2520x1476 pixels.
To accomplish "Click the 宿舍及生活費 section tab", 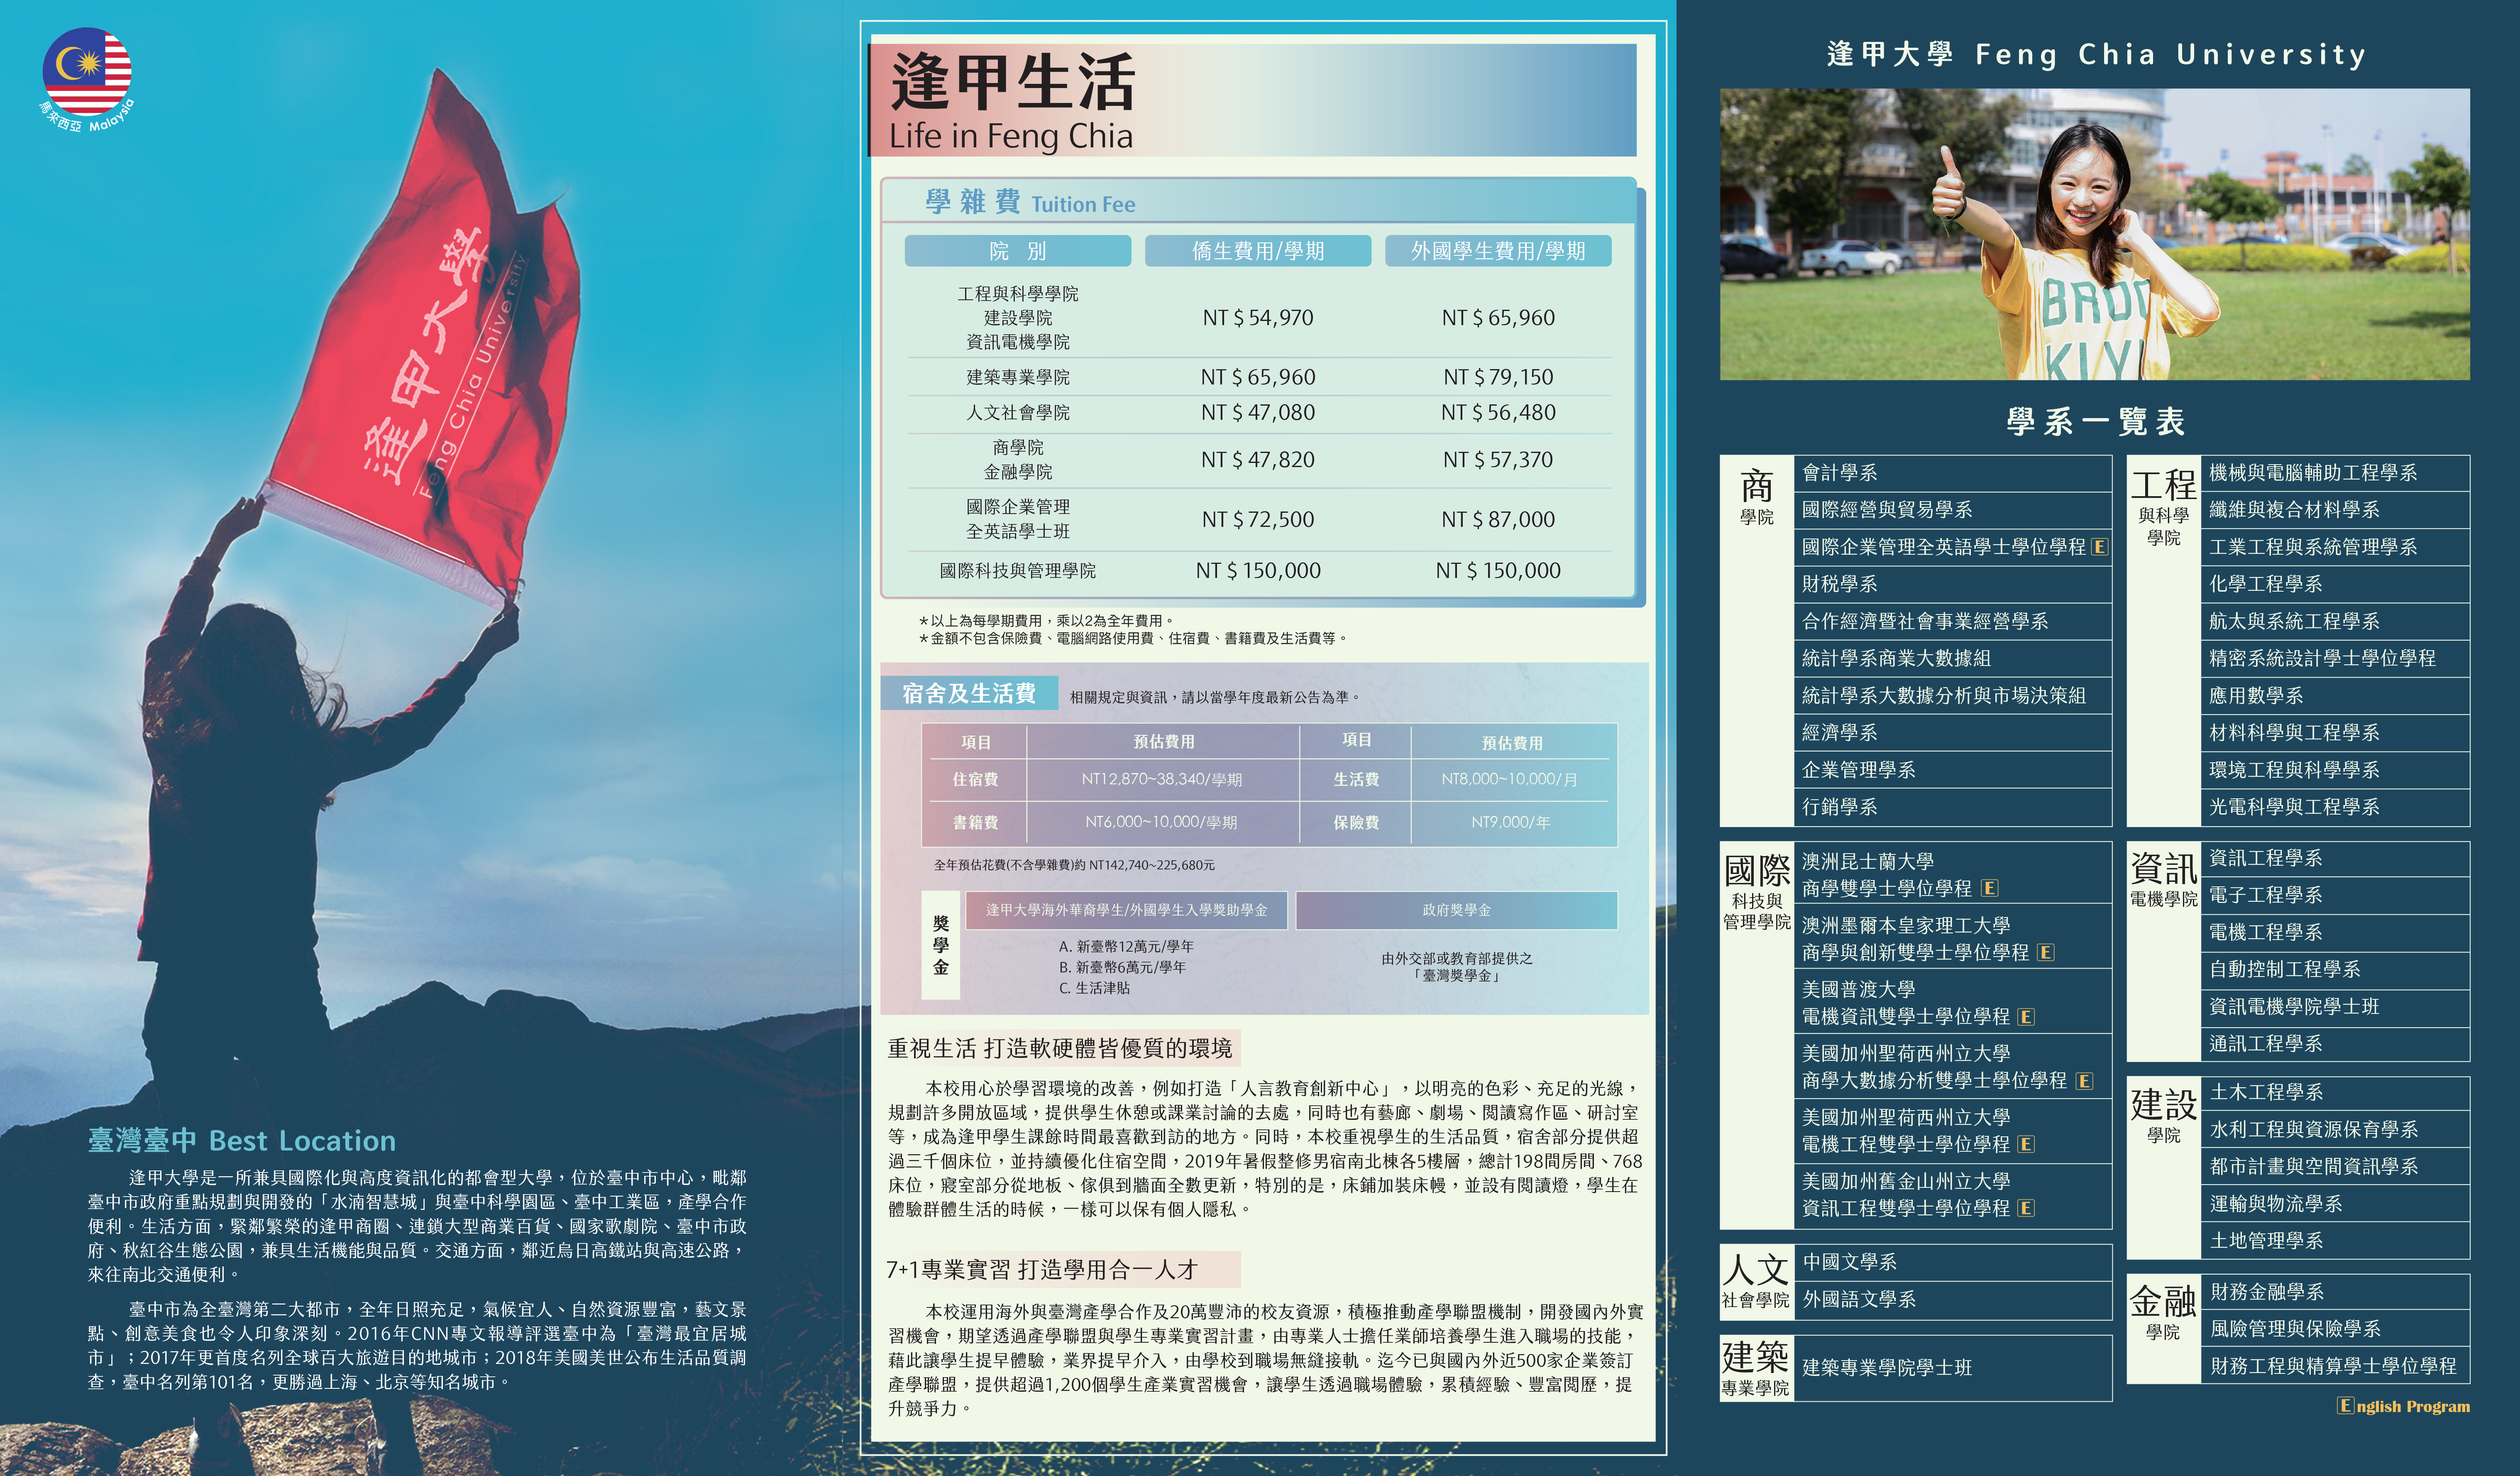I will pos(968,693).
